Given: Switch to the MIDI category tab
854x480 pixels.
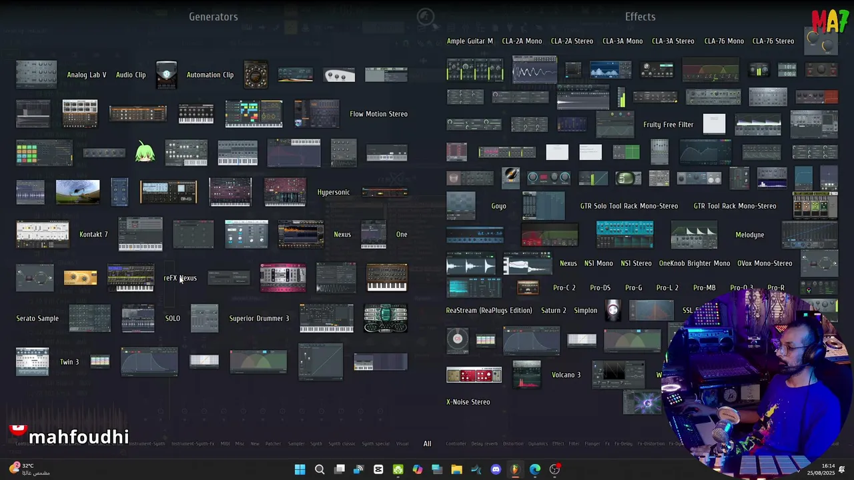Looking at the screenshot, I should point(225,444).
